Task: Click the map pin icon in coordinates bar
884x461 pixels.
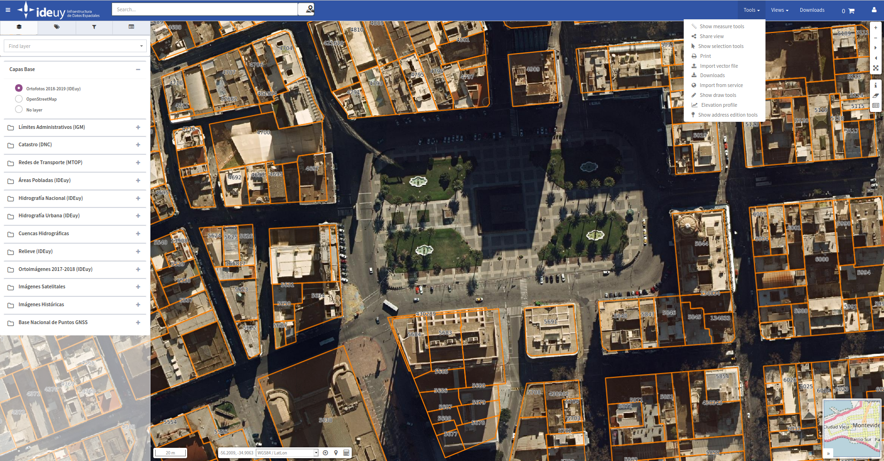Action: click(336, 453)
